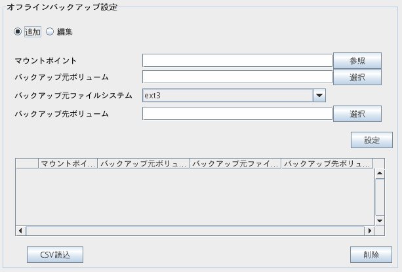402x272 pixels.
Task: Click the 参照 browse button
Action: (x=357, y=61)
